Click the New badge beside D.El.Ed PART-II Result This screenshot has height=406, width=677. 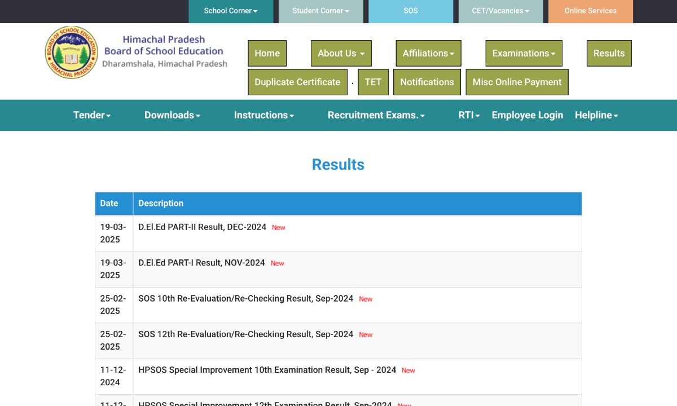[279, 228]
